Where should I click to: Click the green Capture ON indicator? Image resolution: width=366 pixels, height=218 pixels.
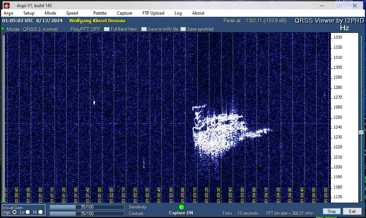pos(182,207)
